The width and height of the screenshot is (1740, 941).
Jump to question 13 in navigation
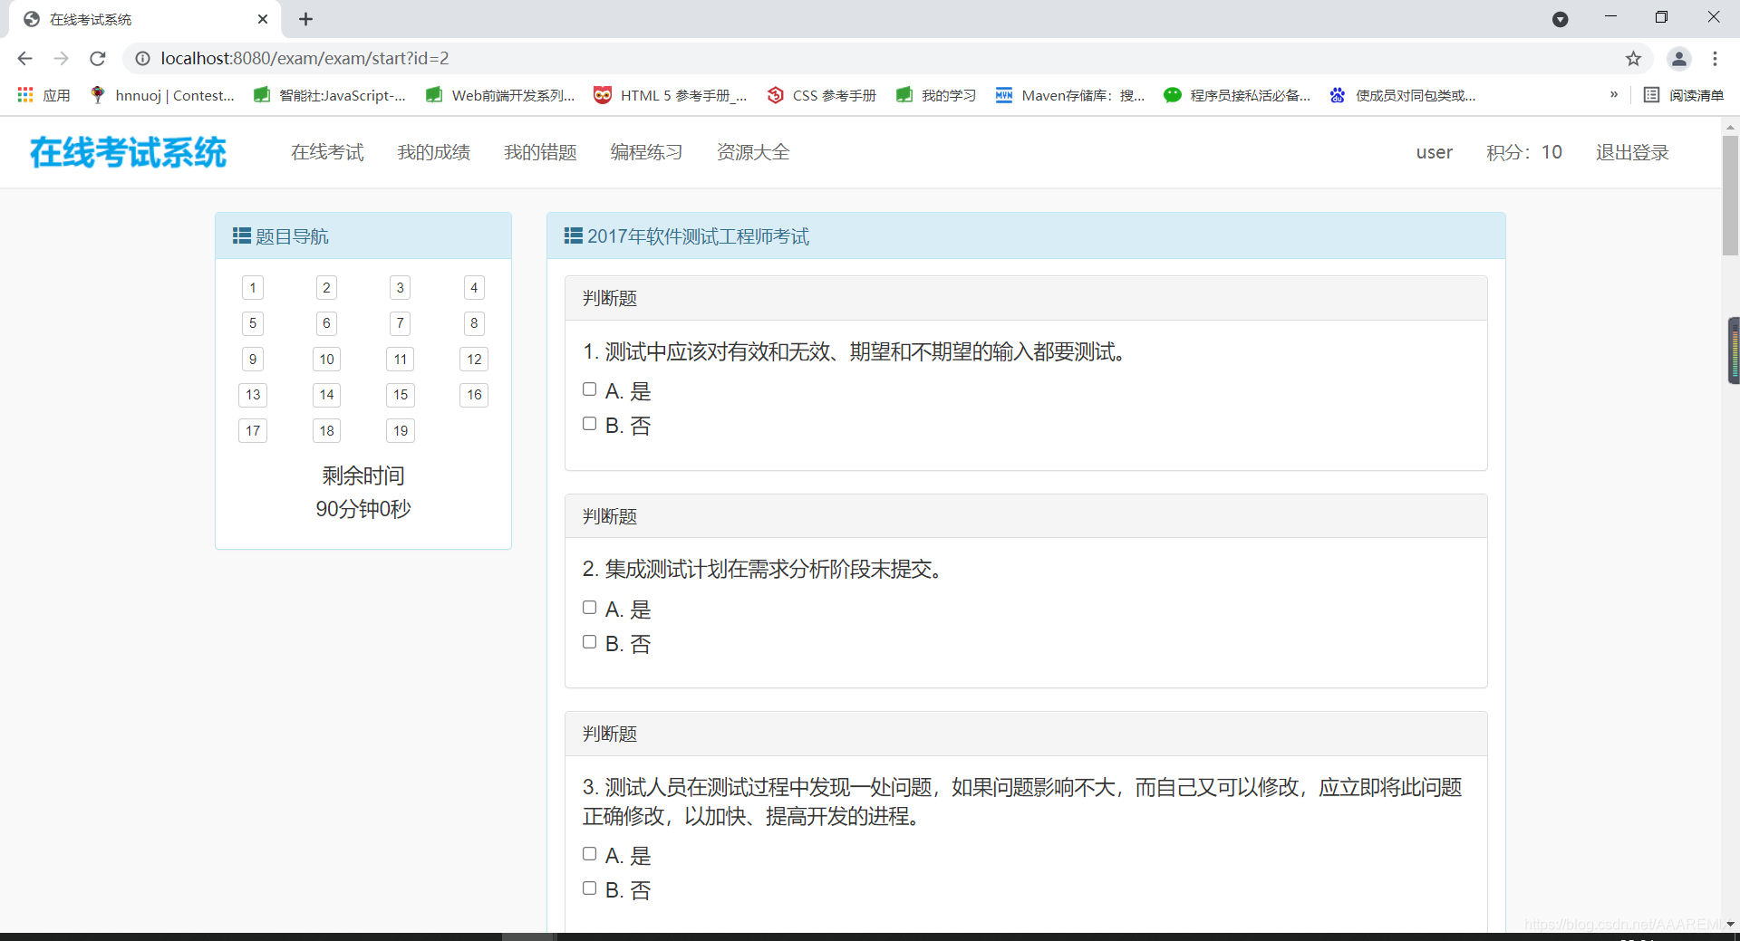pyautogui.click(x=253, y=395)
